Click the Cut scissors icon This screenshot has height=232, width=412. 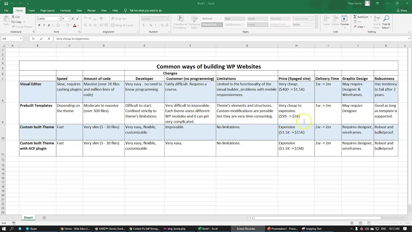(13, 17)
